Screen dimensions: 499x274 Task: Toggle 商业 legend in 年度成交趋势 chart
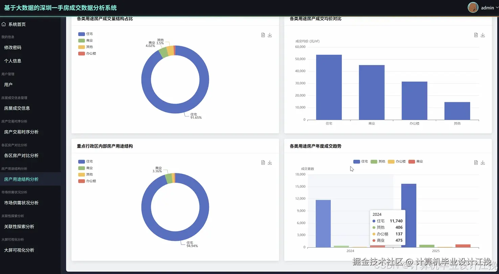click(x=416, y=162)
